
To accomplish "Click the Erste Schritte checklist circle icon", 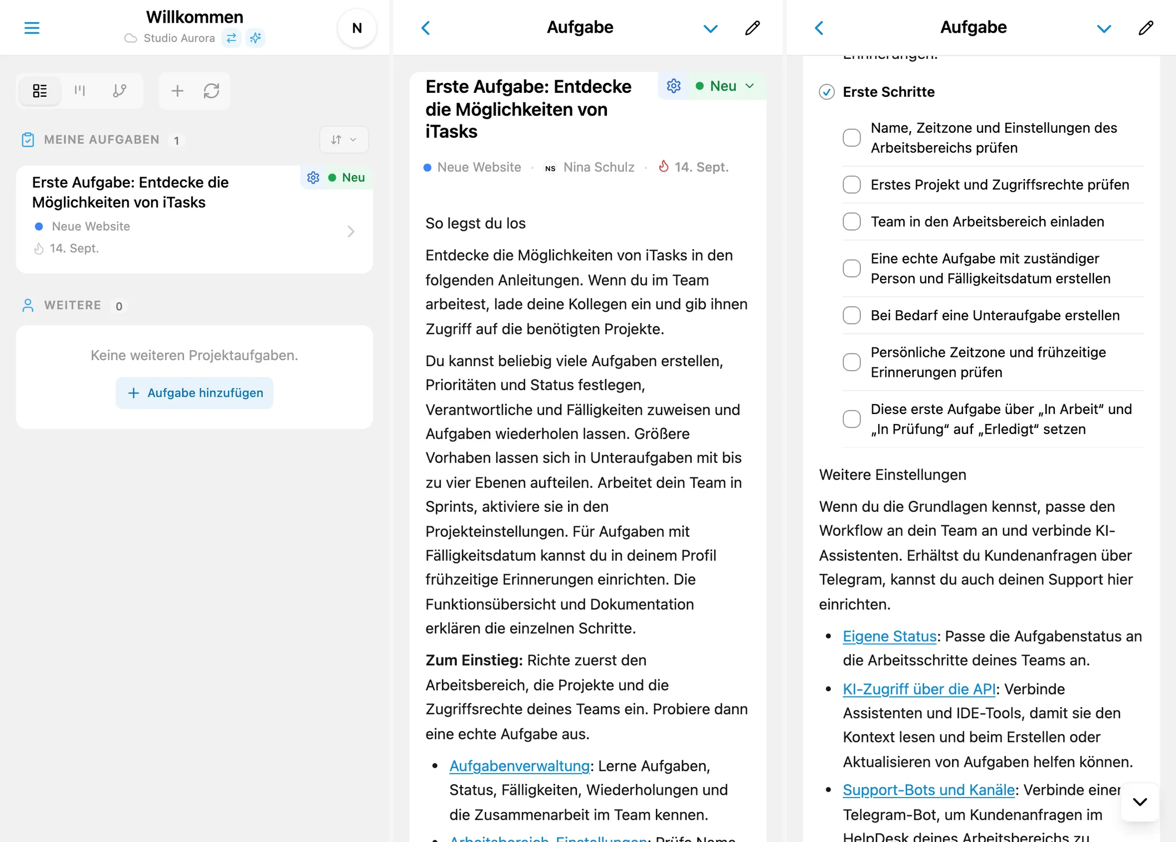I will click(827, 92).
